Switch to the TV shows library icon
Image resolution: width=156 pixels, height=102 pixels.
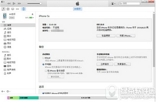(x=13, y=9)
